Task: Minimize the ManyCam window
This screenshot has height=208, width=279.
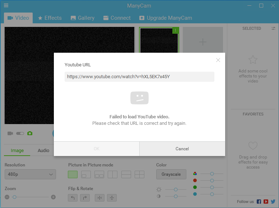Action: point(249,5)
